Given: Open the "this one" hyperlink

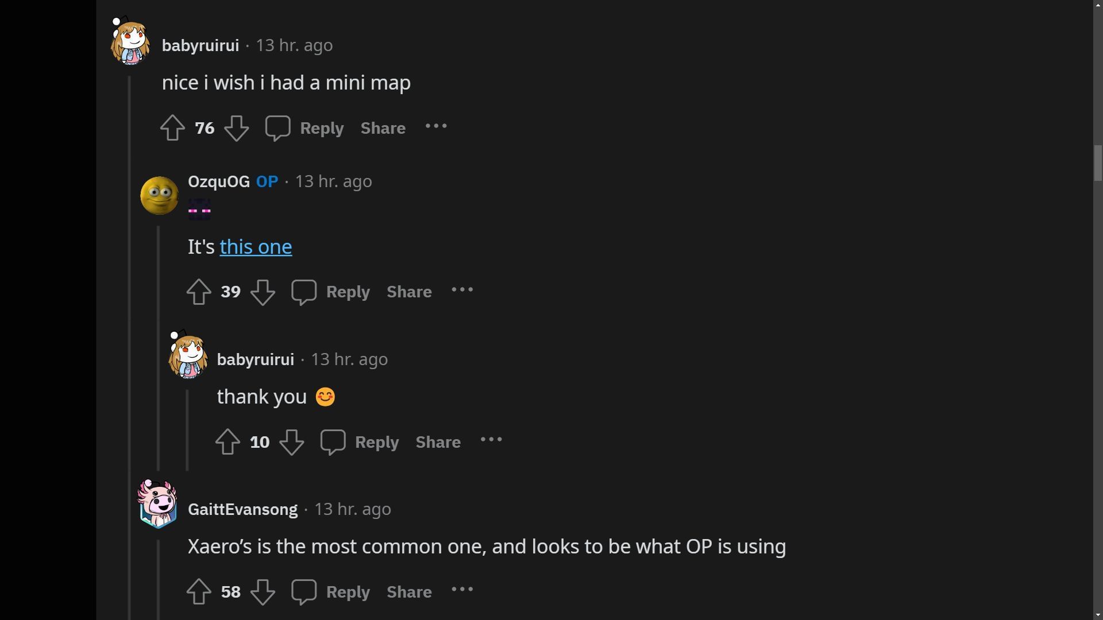Looking at the screenshot, I should [x=256, y=247].
